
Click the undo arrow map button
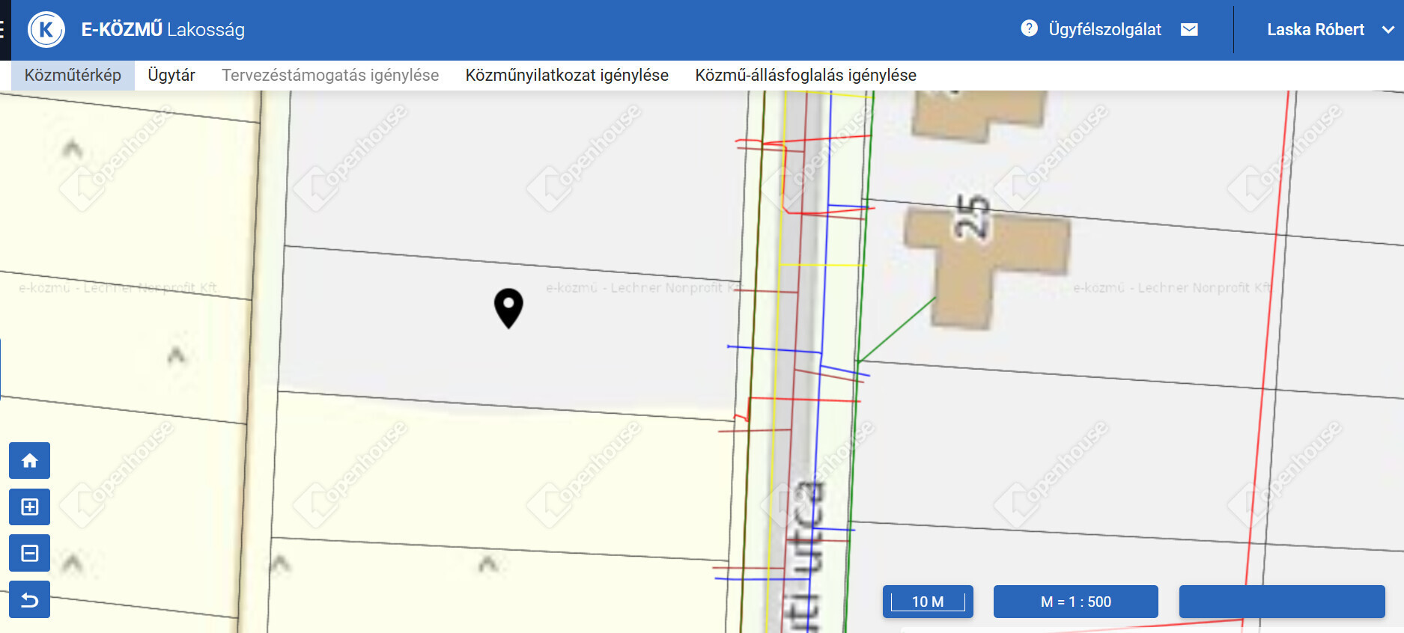click(29, 600)
